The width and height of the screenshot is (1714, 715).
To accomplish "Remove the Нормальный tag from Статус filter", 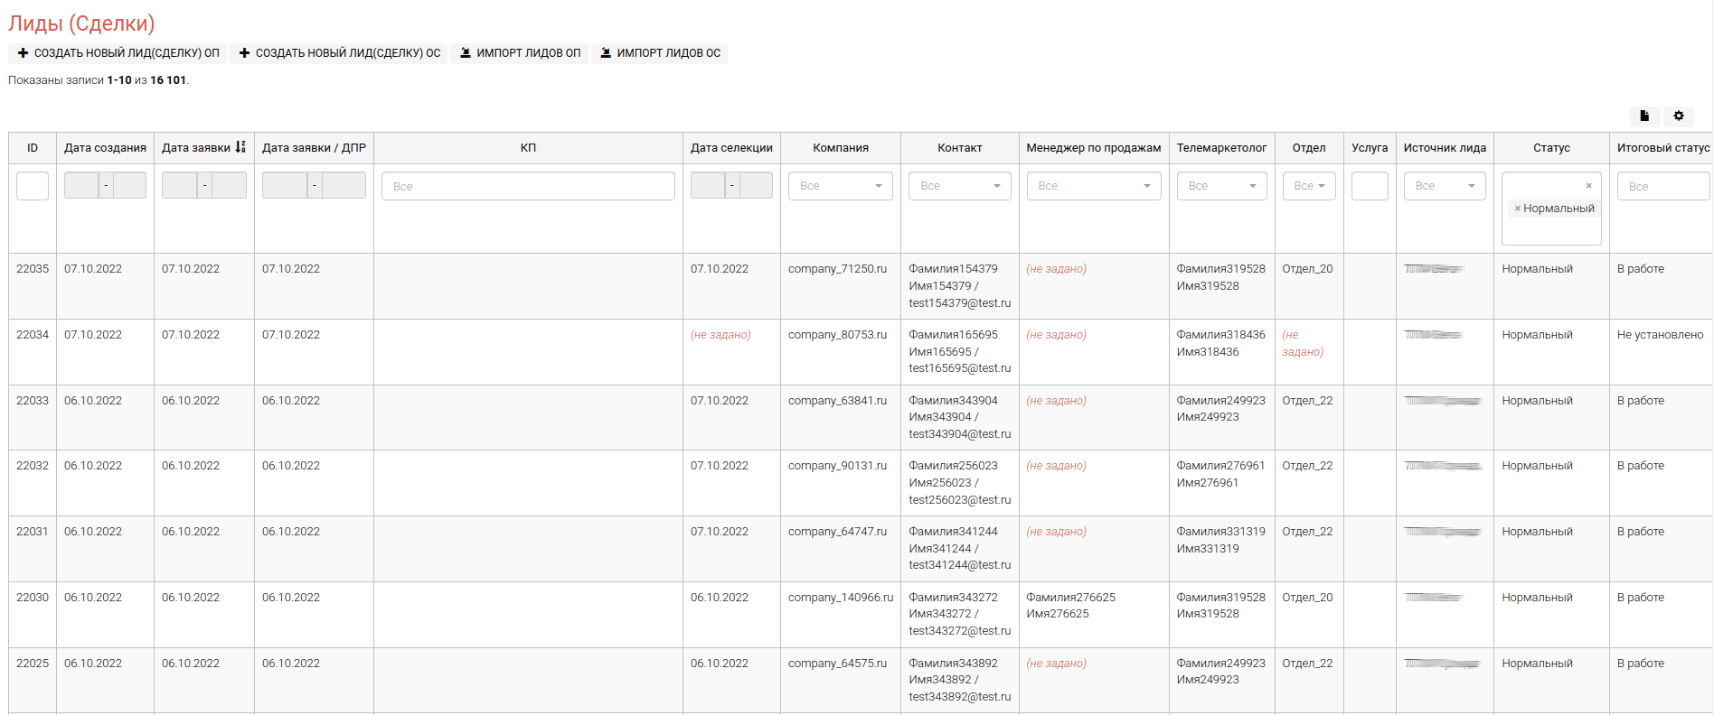I will (x=1518, y=209).
